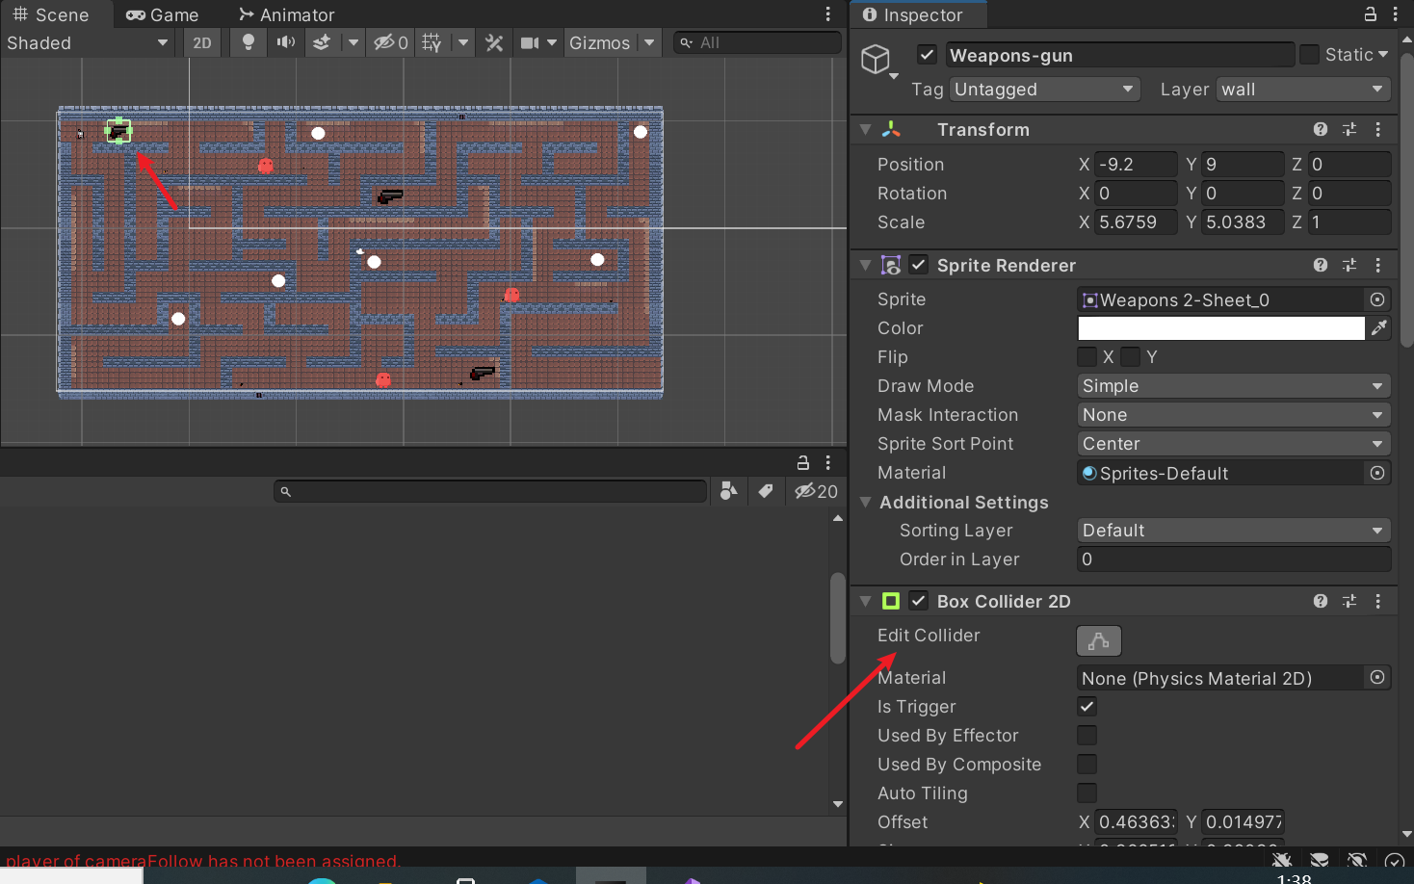
Task: Click the hierarchy search field
Action: point(489,491)
